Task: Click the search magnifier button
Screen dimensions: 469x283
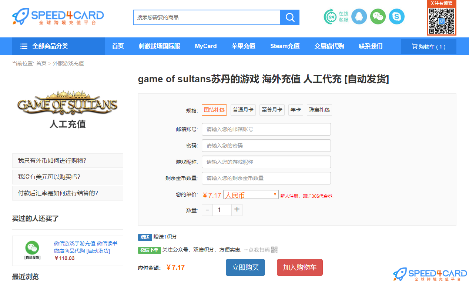Action: (290, 17)
